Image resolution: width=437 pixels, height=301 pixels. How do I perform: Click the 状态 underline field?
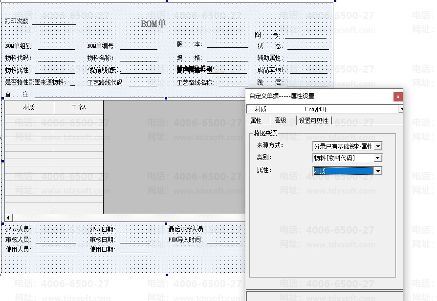308,46
